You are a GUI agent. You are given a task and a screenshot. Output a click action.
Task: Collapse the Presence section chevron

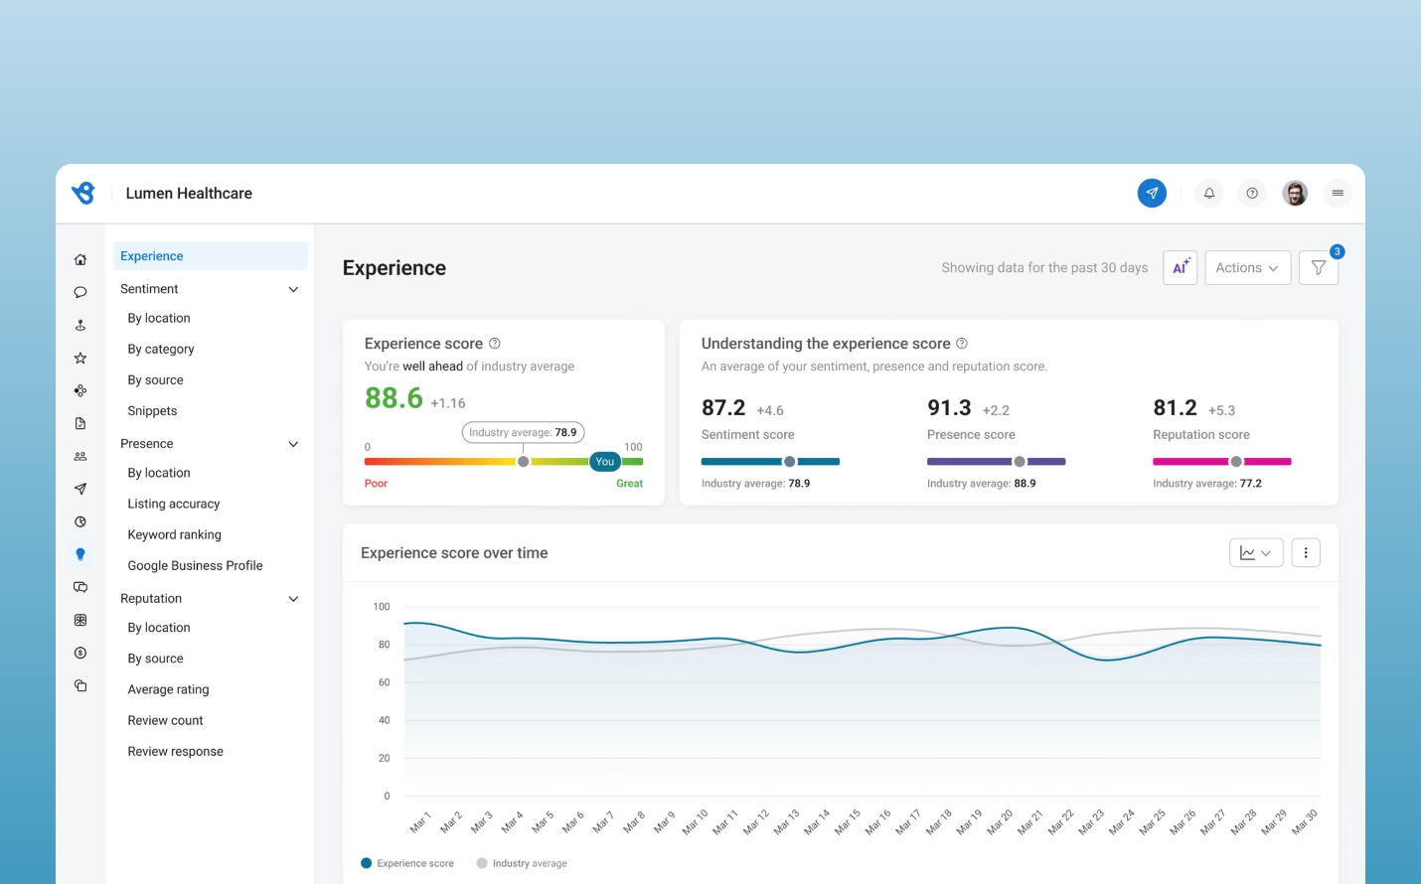(293, 444)
